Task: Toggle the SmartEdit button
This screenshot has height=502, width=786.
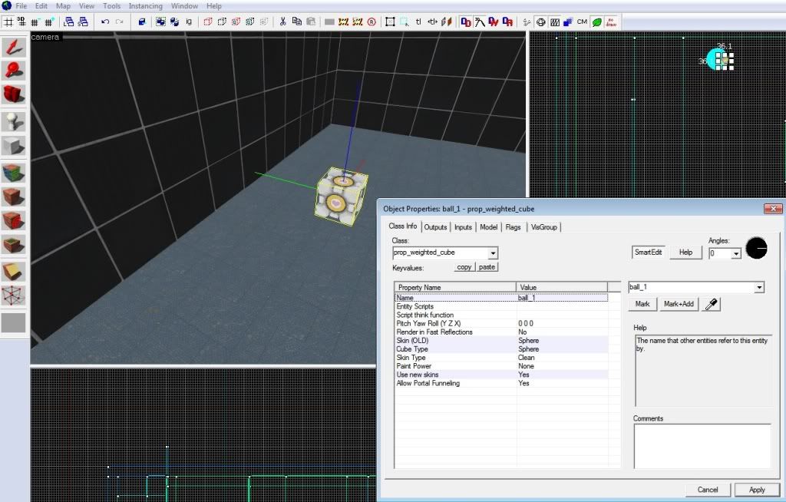Action: 649,252
